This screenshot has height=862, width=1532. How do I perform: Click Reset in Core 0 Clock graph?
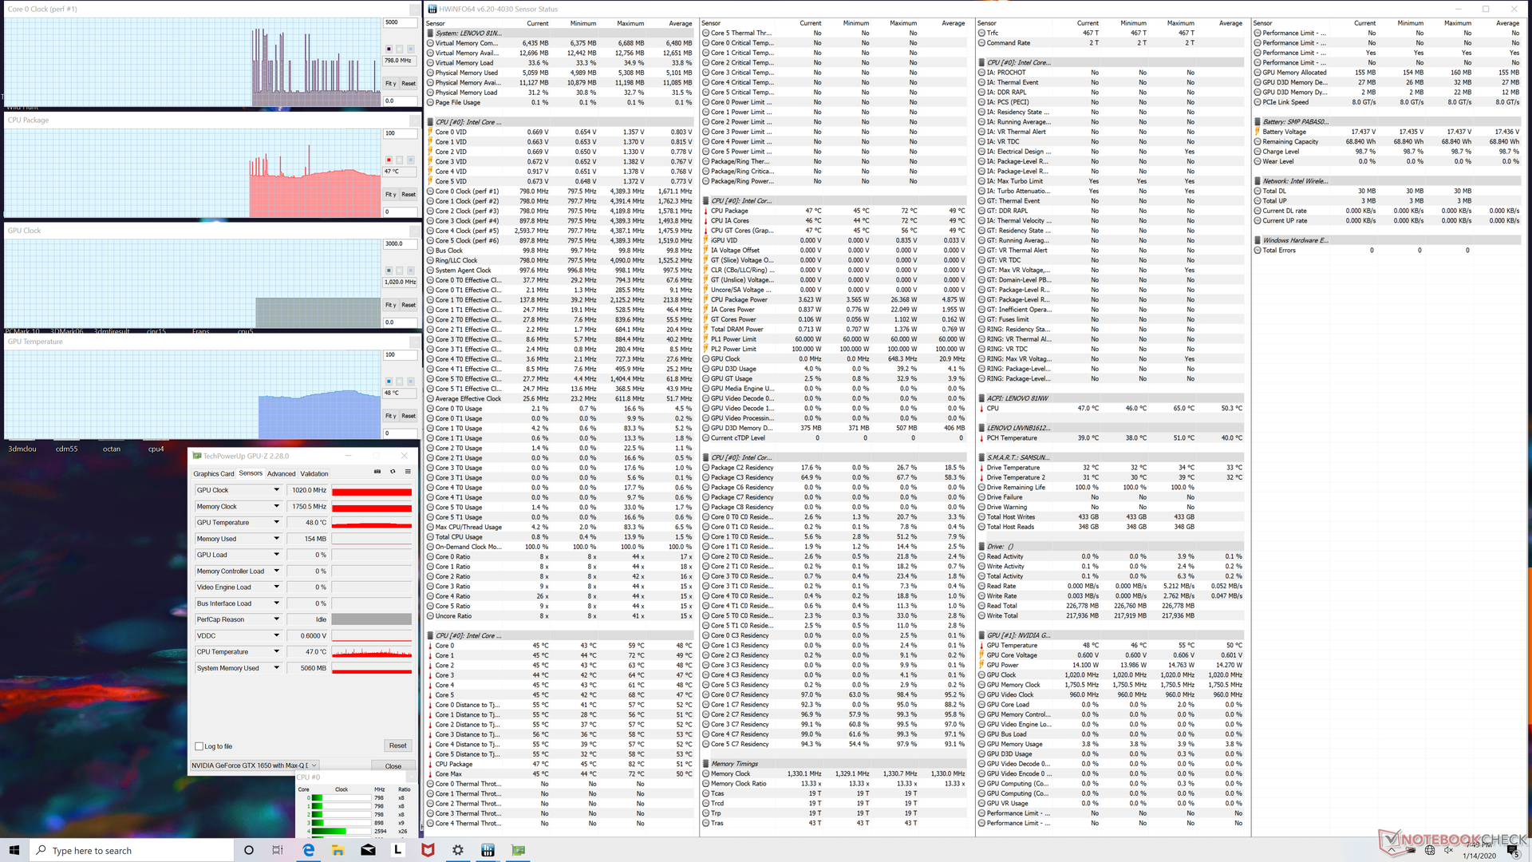pyautogui.click(x=409, y=83)
